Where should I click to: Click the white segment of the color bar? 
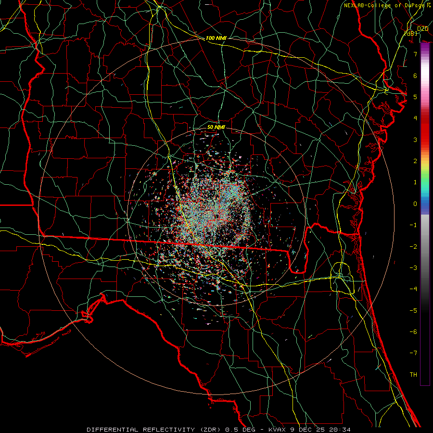click(425, 73)
